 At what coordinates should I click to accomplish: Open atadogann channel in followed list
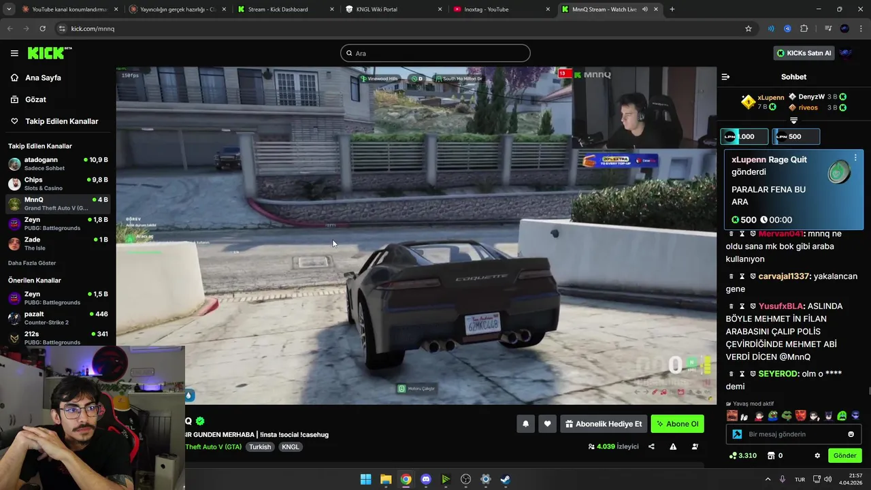click(58, 163)
